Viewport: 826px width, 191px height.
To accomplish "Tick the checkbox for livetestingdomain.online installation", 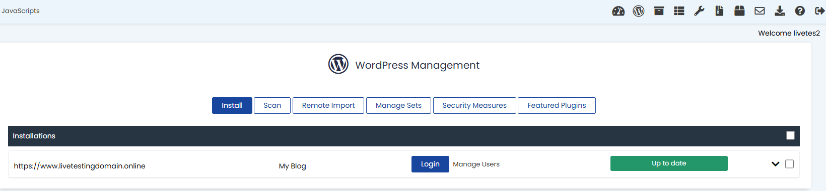I will click(x=789, y=164).
